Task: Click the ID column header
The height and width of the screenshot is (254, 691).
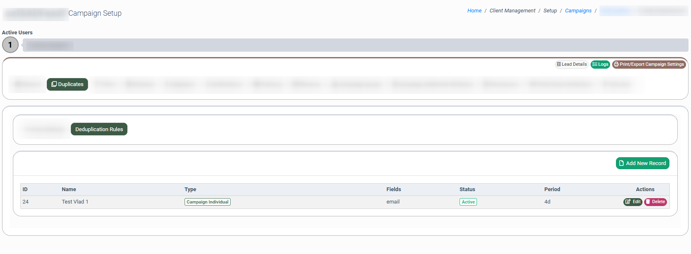Action: tap(25, 189)
